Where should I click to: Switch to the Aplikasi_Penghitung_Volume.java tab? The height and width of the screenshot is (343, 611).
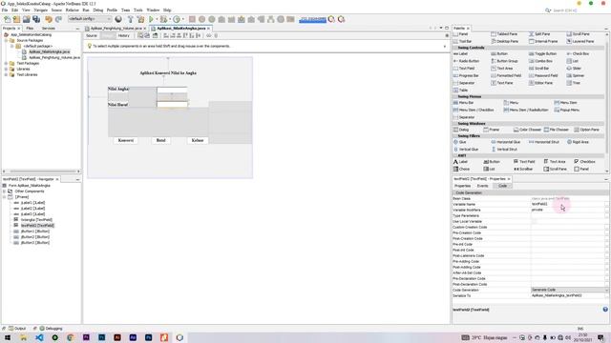pos(116,29)
